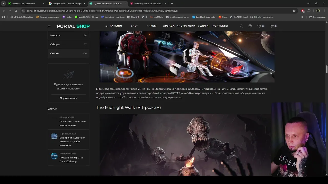
Task: Open the Enable manual ban bookmark
Action: point(177,17)
